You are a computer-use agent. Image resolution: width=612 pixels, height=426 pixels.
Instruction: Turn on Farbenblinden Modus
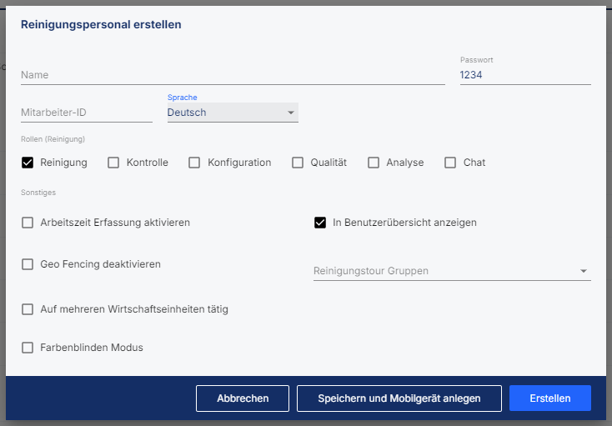[x=28, y=348]
